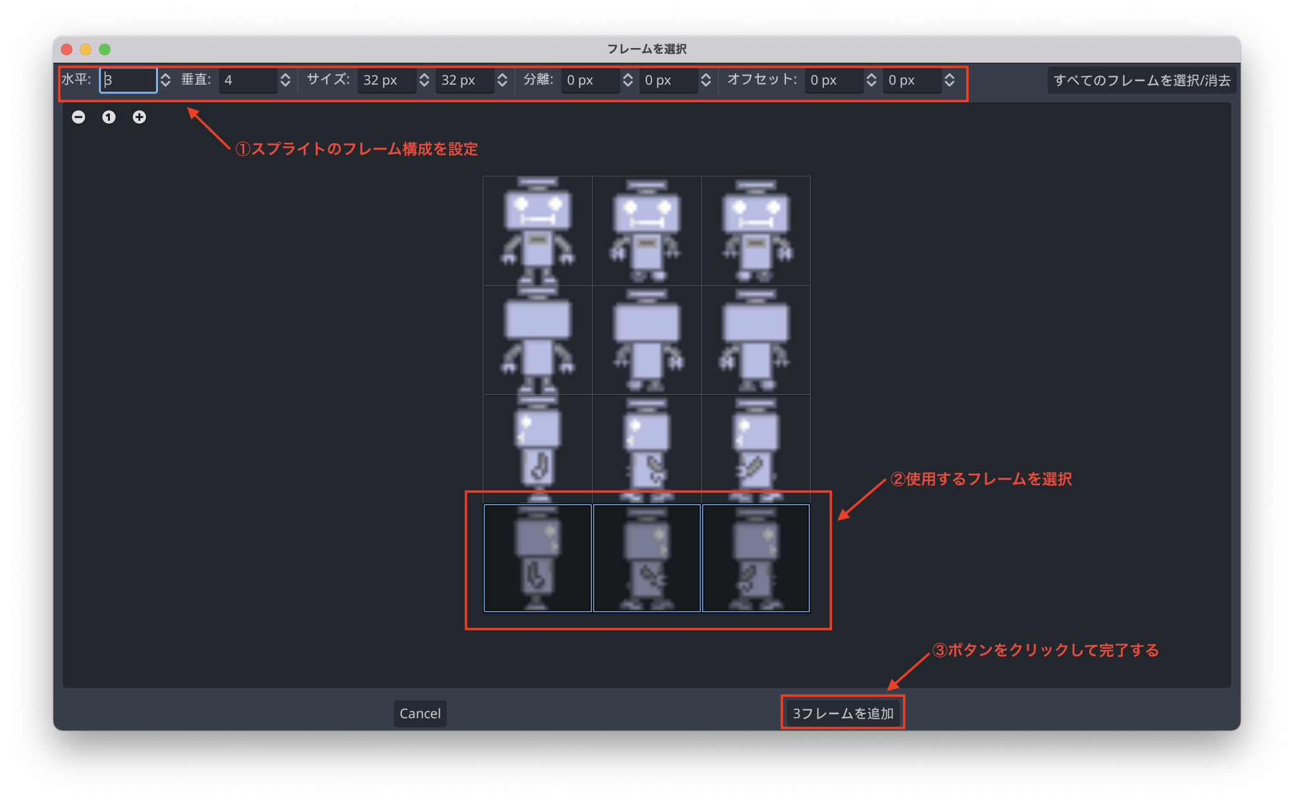1294x801 pixels.
Task: Zoom out of the sprite sheet preview
Action: tap(78, 117)
